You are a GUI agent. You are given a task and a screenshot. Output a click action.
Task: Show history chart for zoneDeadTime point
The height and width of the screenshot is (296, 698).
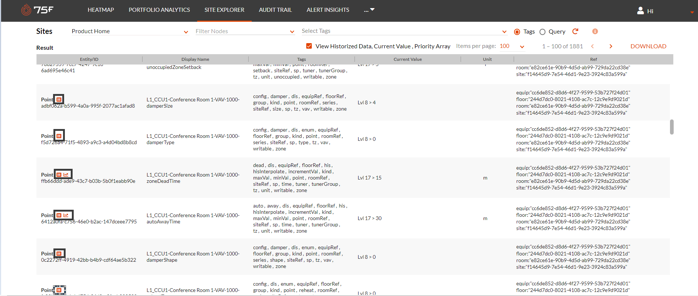tap(66, 175)
